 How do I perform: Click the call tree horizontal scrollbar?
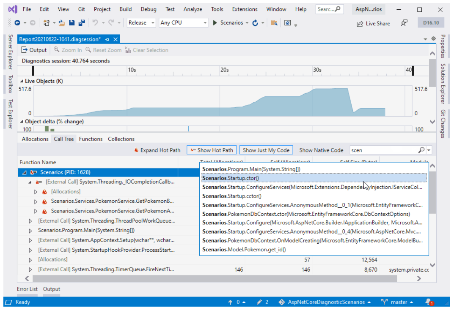click(215, 278)
